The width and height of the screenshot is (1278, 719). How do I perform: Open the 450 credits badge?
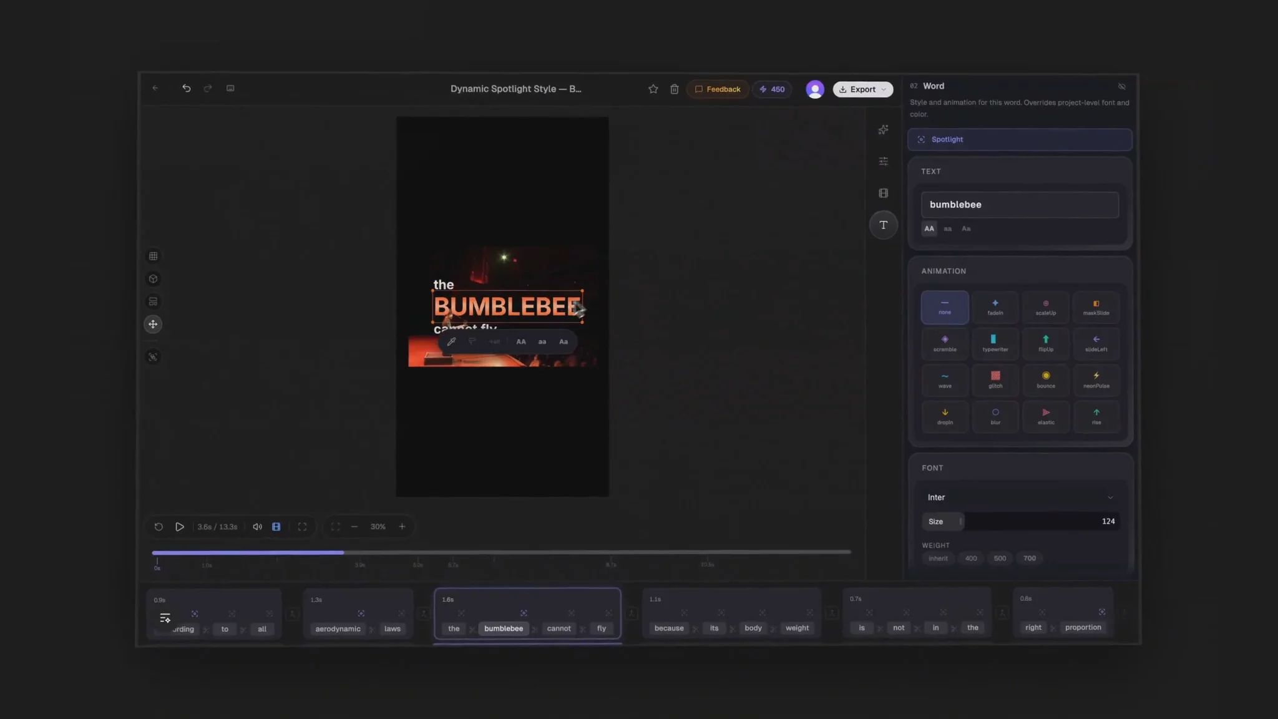[772, 89]
